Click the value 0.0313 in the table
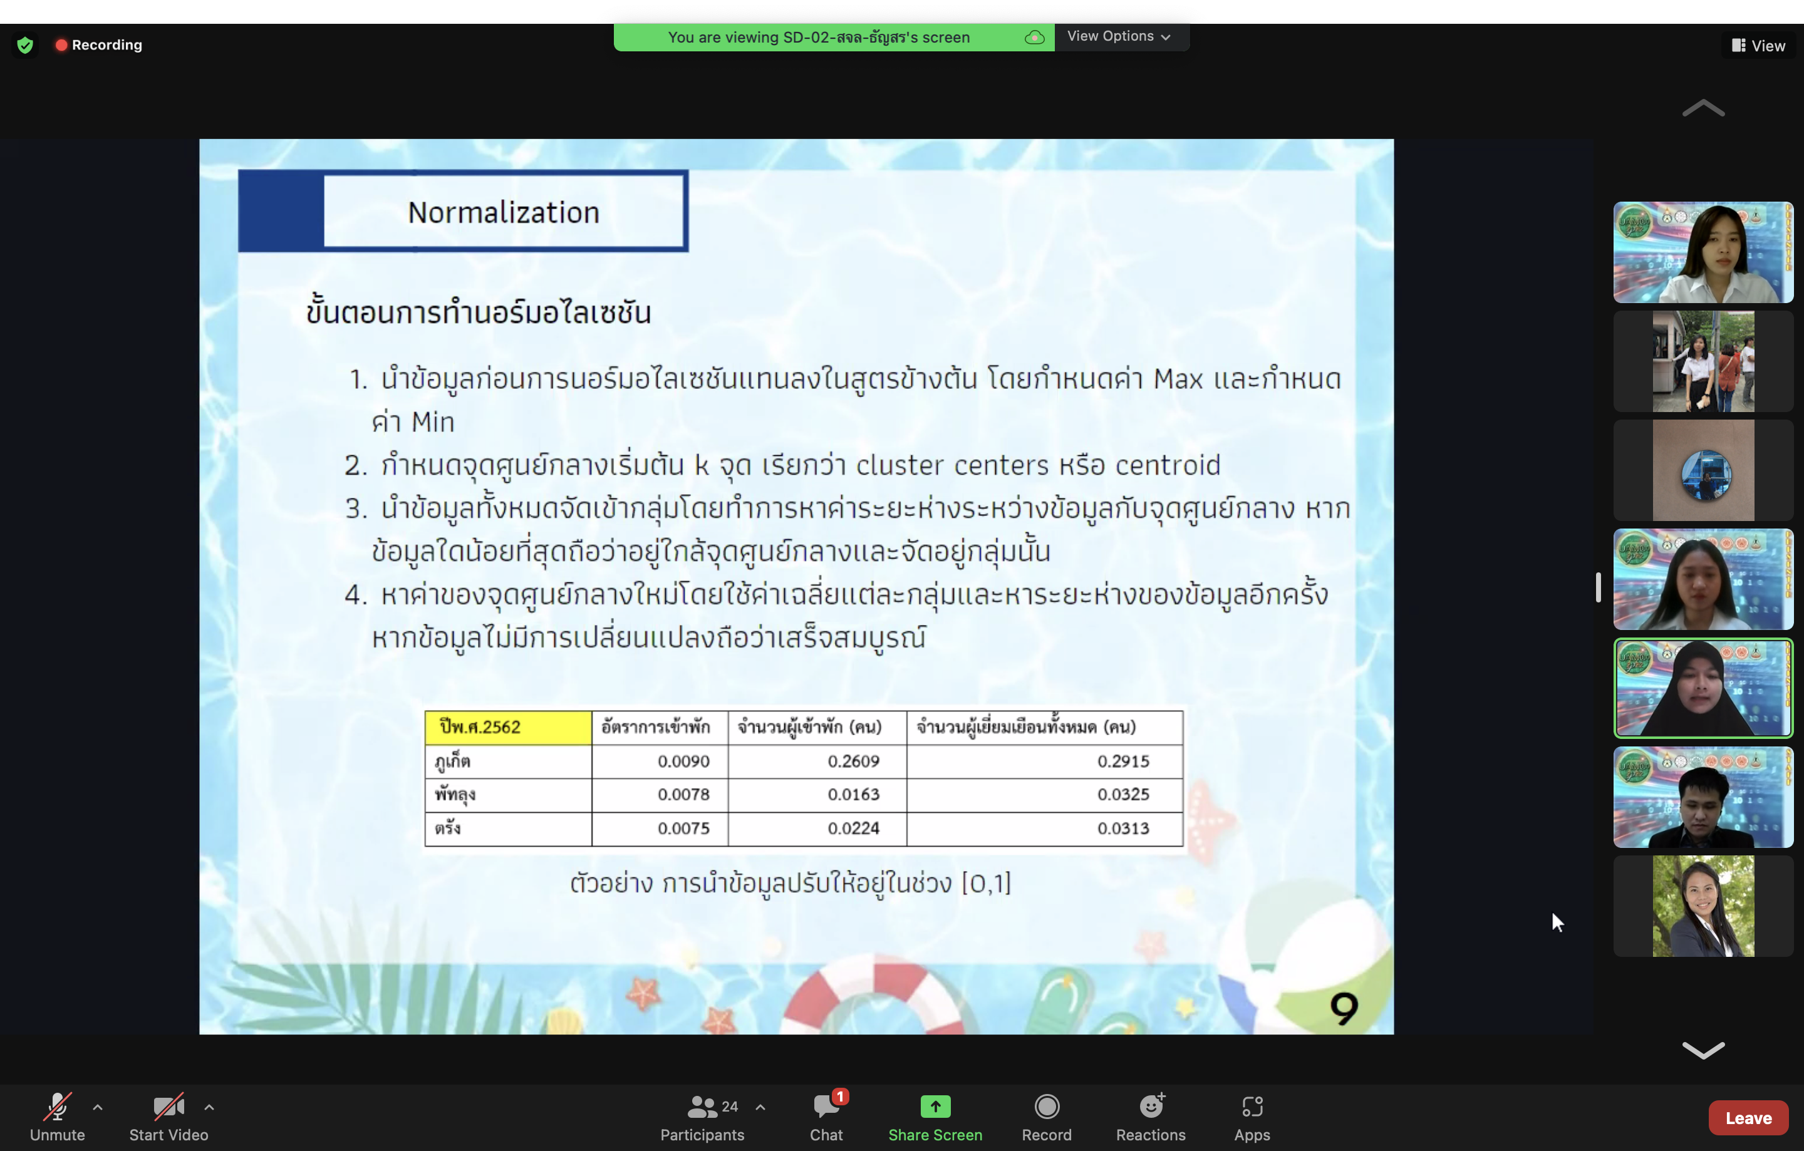The height and width of the screenshot is (1151, 1804). 1123,828
